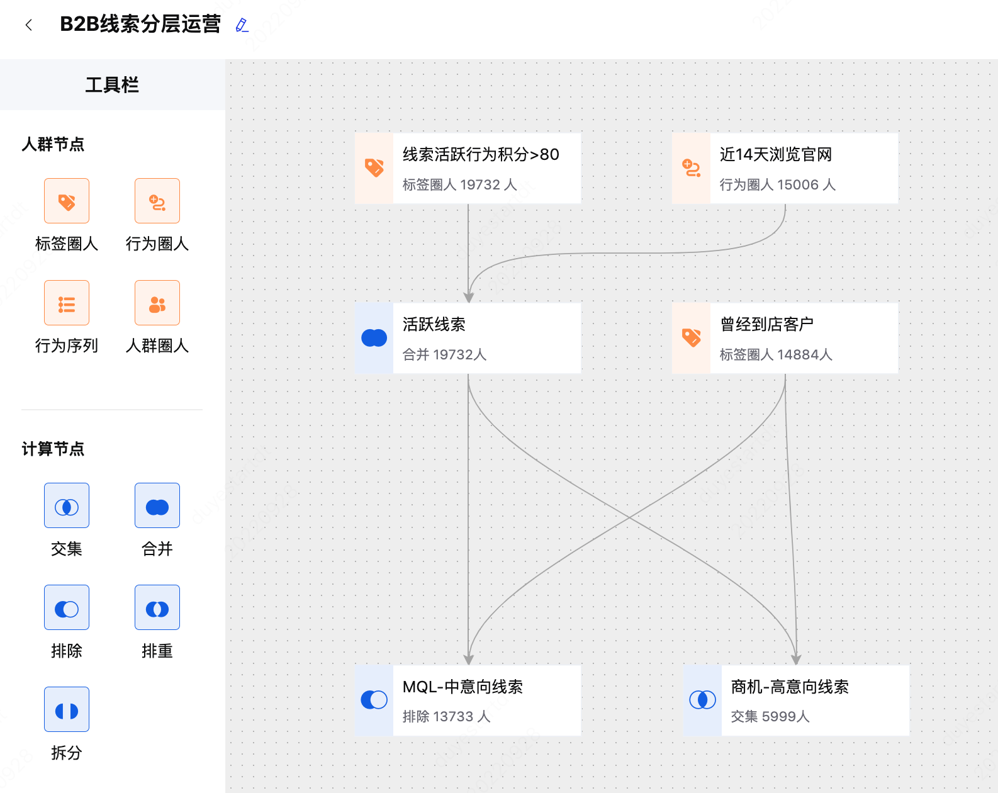
Task: Open the 线索活跃行为积分>80 node title
Action: click(481, 154)
